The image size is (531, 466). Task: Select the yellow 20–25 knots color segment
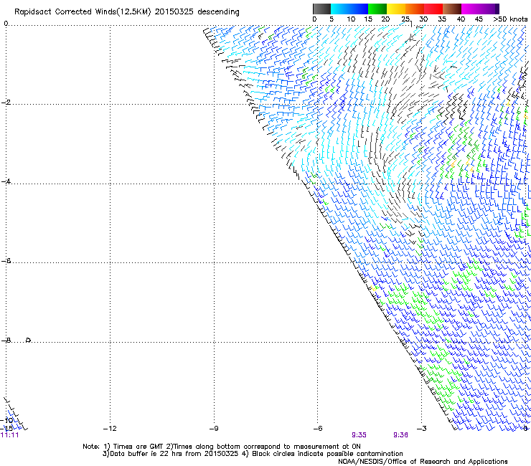[396, 9]
